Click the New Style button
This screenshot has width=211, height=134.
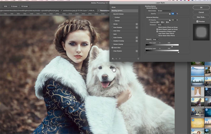(x=201, y=17)
